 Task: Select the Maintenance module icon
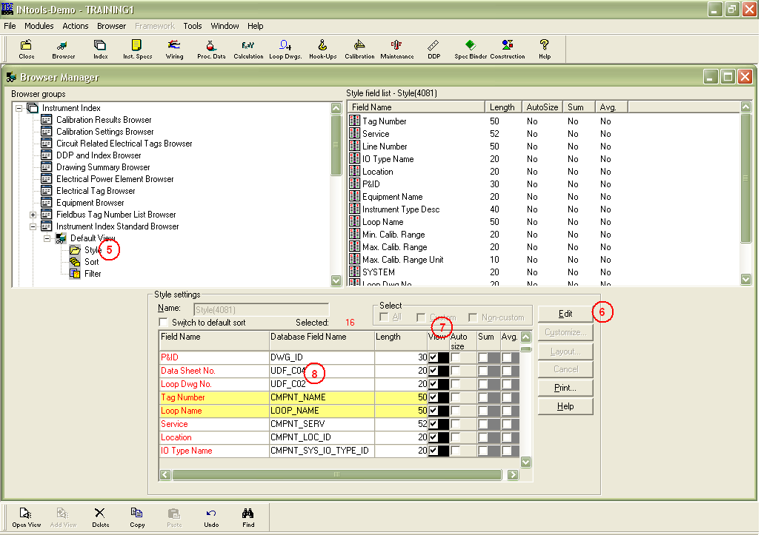[397, 49]
